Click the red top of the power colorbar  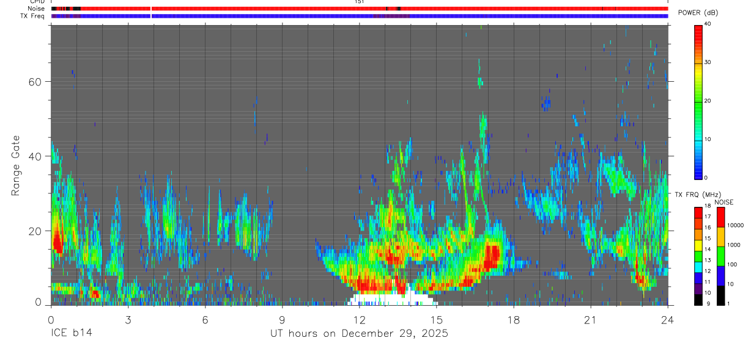tap(698, 34)
